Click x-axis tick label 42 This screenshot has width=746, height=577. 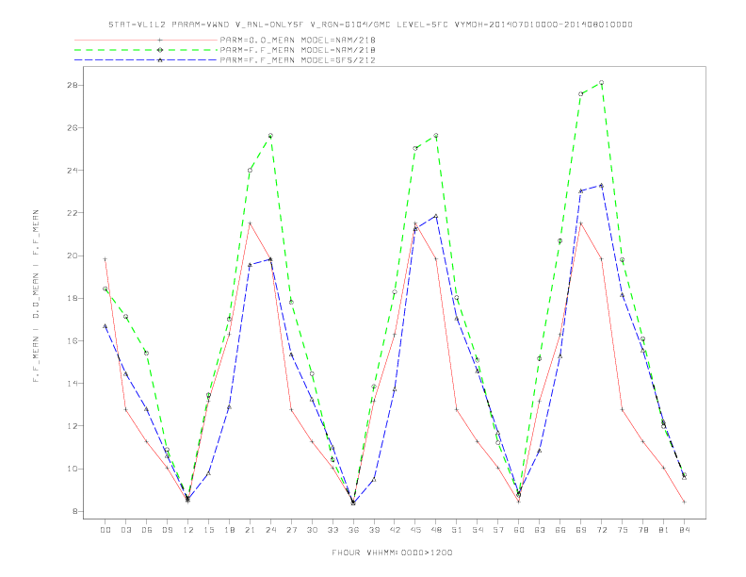pos(395,530)
